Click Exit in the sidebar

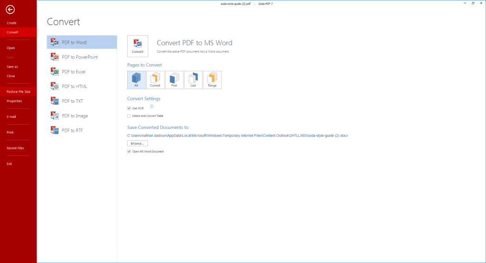(10, 164)
